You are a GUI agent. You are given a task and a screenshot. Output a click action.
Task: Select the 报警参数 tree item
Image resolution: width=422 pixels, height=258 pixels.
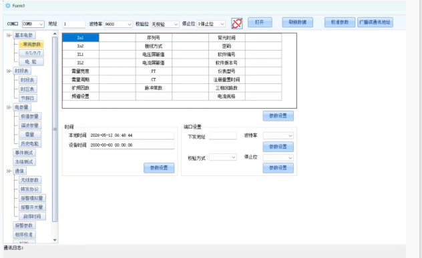tap(25, 225)
